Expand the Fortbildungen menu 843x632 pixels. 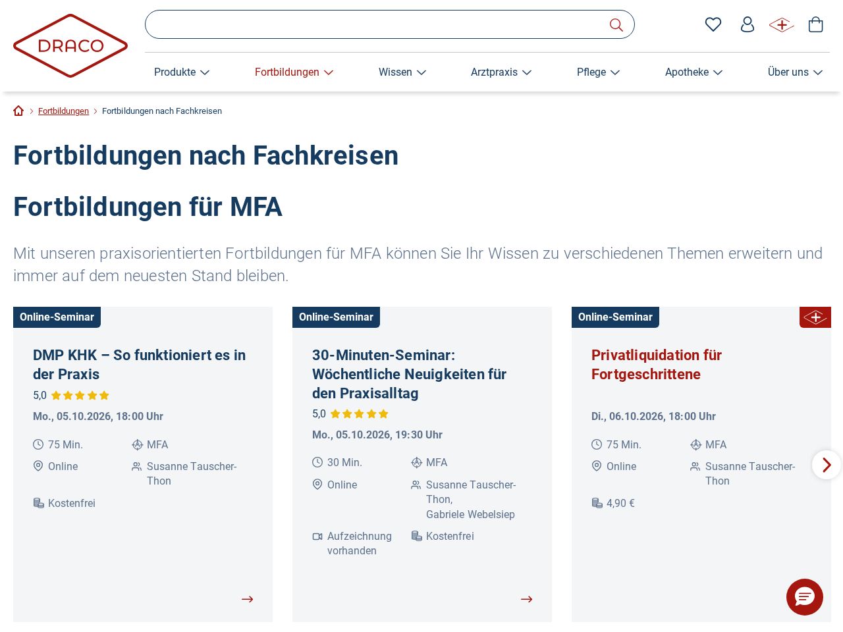(x=294, y=72)
